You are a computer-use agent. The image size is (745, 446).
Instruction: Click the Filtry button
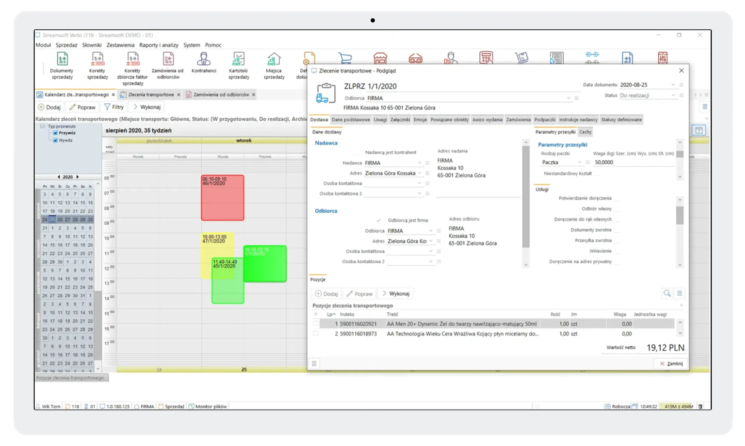point(114,107)
